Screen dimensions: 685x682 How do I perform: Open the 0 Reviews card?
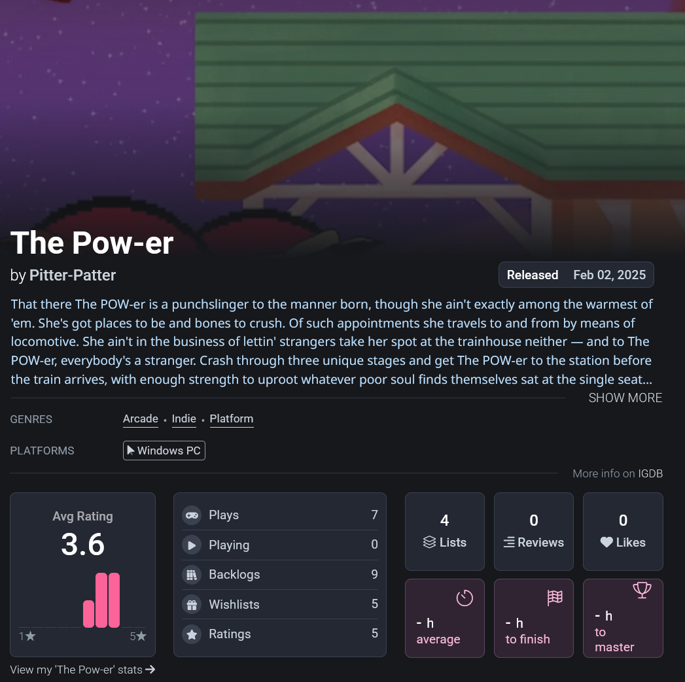pos(534,531)
